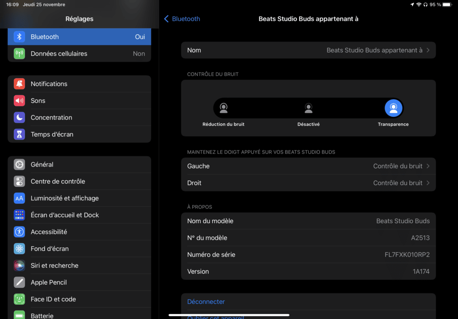Viewport: 458px width, 319px height.
Task: Tap the model number A2513
Action: (420, 238)
